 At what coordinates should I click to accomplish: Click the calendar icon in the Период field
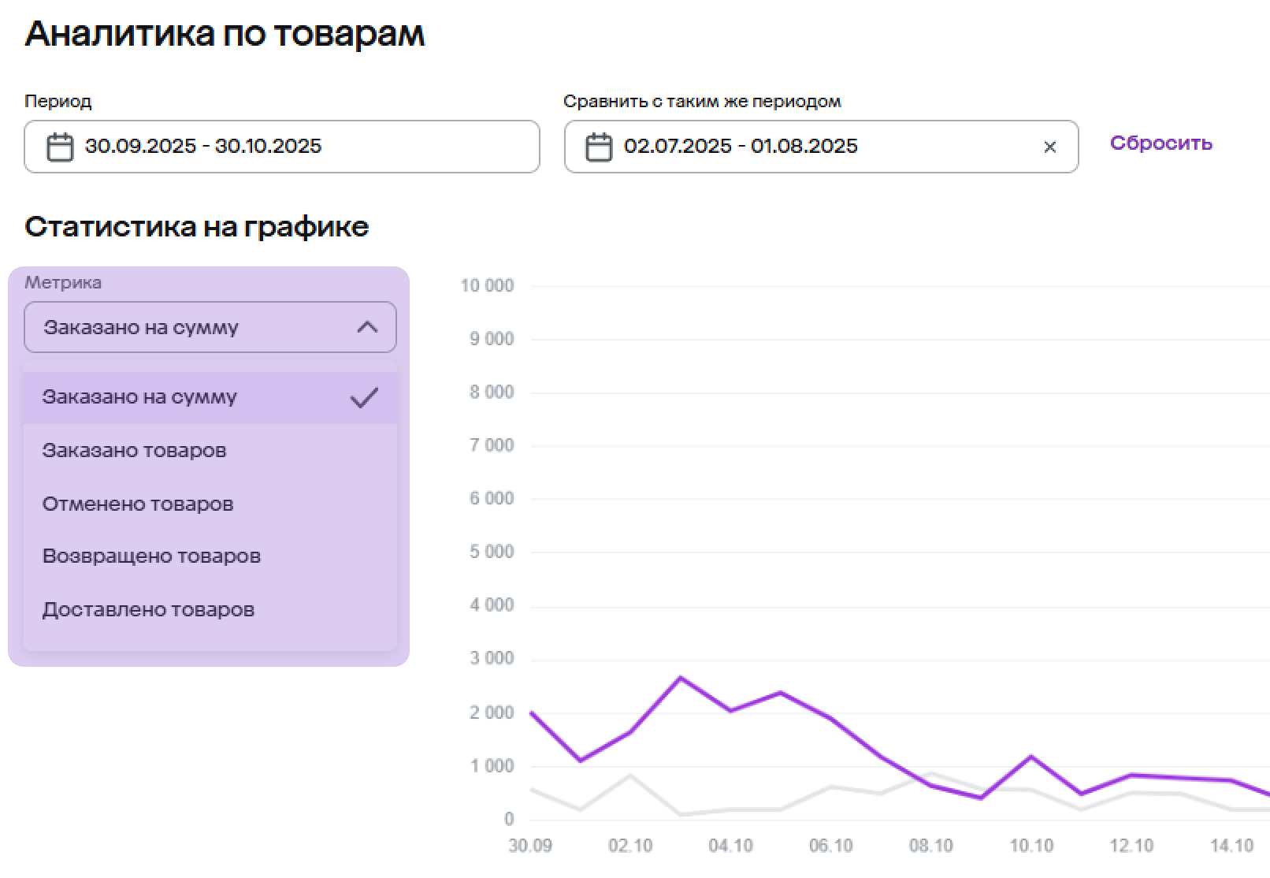pyautogui.click(x=60, y=147)
